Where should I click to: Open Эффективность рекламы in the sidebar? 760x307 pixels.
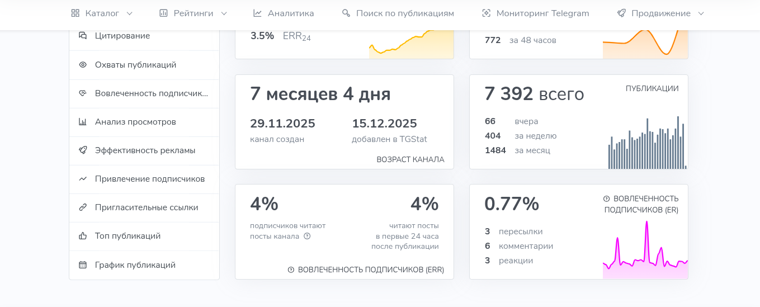click(x=144, y=150)
